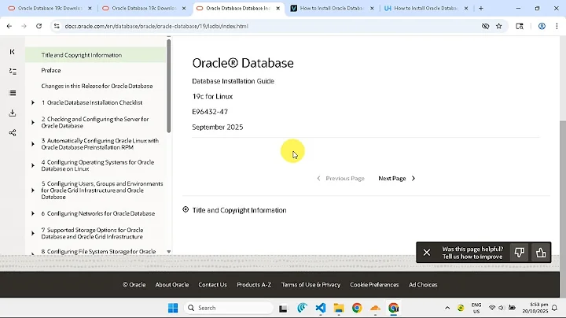Expand 5 Configuring Users, Groups and Environments

(33, 190)
